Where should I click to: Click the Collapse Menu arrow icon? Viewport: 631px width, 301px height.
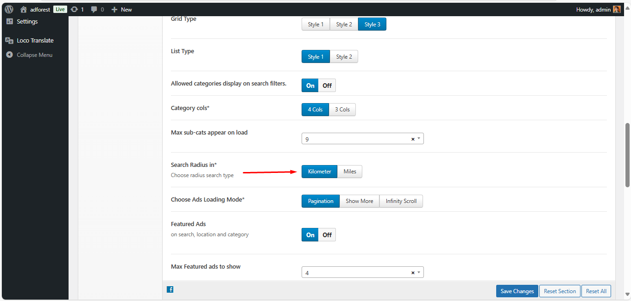(x=9, y=55)
